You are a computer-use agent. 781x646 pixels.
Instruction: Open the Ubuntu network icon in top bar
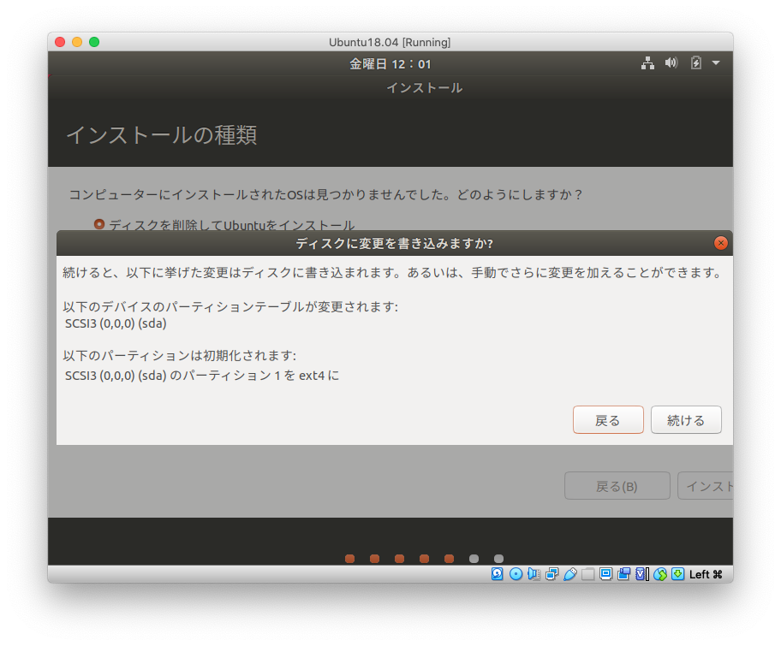point(648,62)
